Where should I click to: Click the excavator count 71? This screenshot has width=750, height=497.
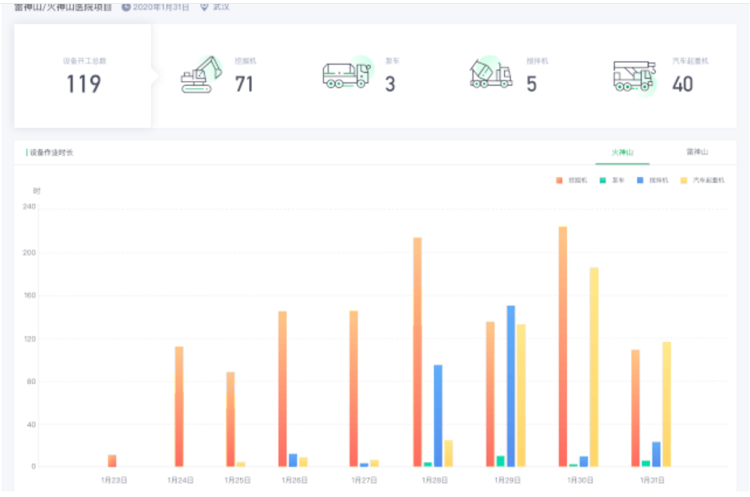[245, 84]
